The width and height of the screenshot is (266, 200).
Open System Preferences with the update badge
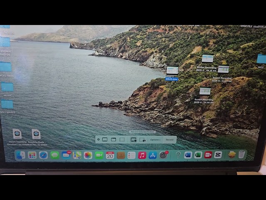[x=163, y=155]
